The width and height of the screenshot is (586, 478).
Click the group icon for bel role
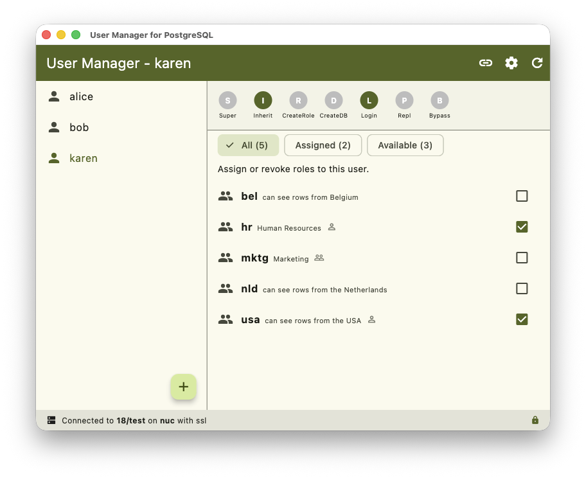coord(226,196)
